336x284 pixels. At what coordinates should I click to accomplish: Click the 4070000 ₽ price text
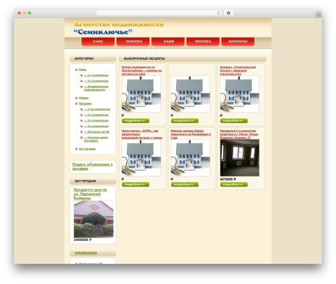click(x=228, y=179)
